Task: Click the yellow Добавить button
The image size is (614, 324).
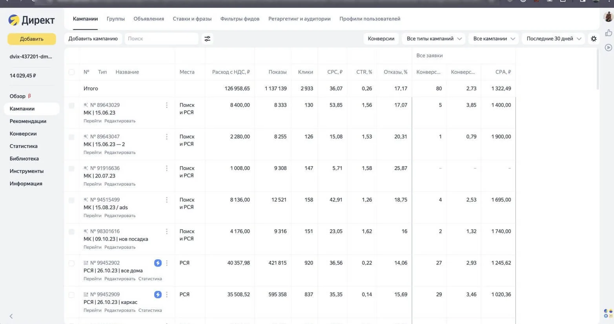Action: click(x=32, y=39)
